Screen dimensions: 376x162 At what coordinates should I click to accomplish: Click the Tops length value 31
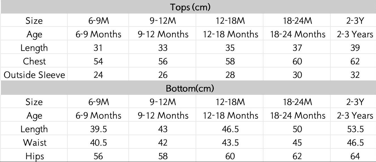pos(98,48)
